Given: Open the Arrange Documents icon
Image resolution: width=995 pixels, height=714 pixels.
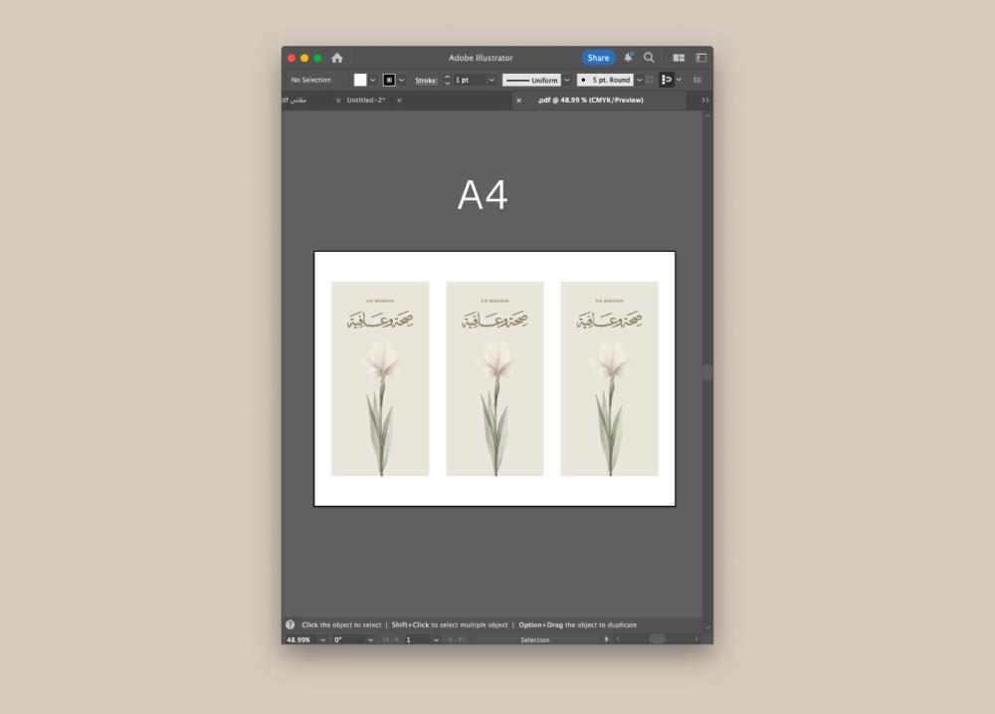Looking at the screenshot, I should coord(679,58).
